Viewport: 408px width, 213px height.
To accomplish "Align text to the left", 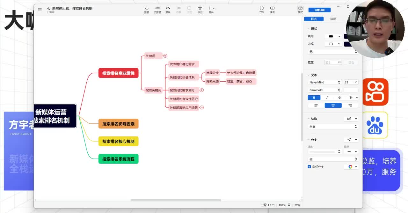I will pyautogui.click(x=316, y=106).
